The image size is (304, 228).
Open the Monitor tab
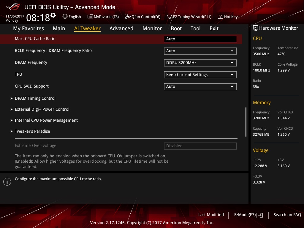[152, 28]
